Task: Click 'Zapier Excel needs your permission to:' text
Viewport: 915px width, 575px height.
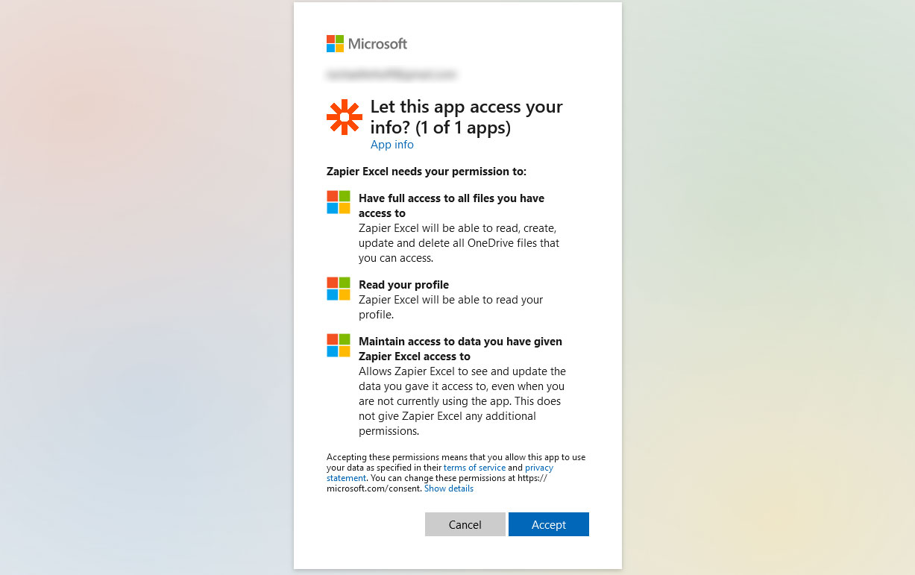Action: [427, 172]
